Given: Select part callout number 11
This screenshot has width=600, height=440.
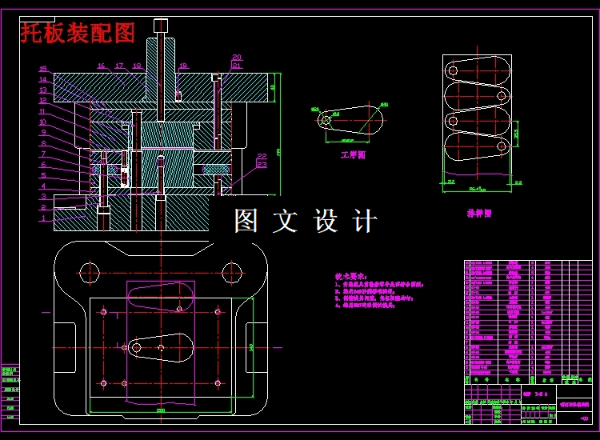Looking at the screenshot, I should (x=42, y=111).
